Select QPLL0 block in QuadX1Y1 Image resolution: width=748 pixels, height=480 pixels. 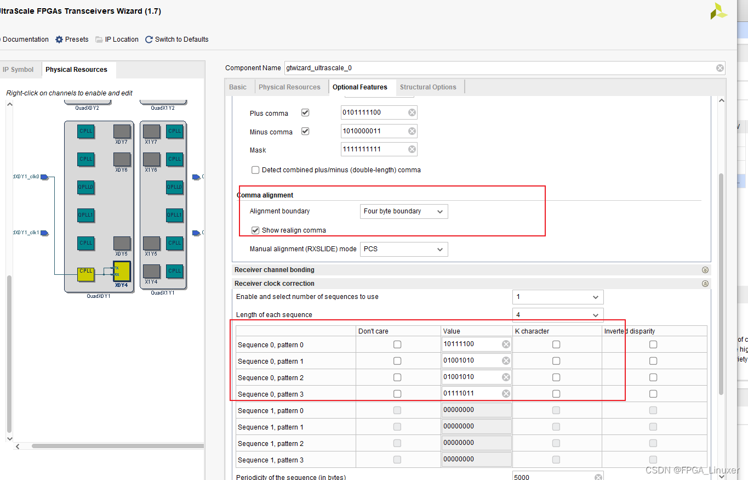(174, 187)
